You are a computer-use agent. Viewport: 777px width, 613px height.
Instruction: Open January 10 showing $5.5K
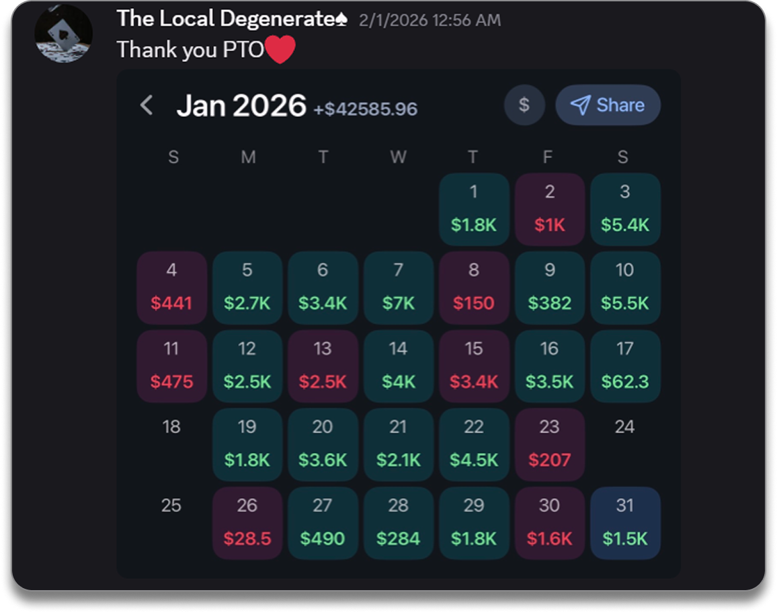pyautogui.click(x=624, y=287)
